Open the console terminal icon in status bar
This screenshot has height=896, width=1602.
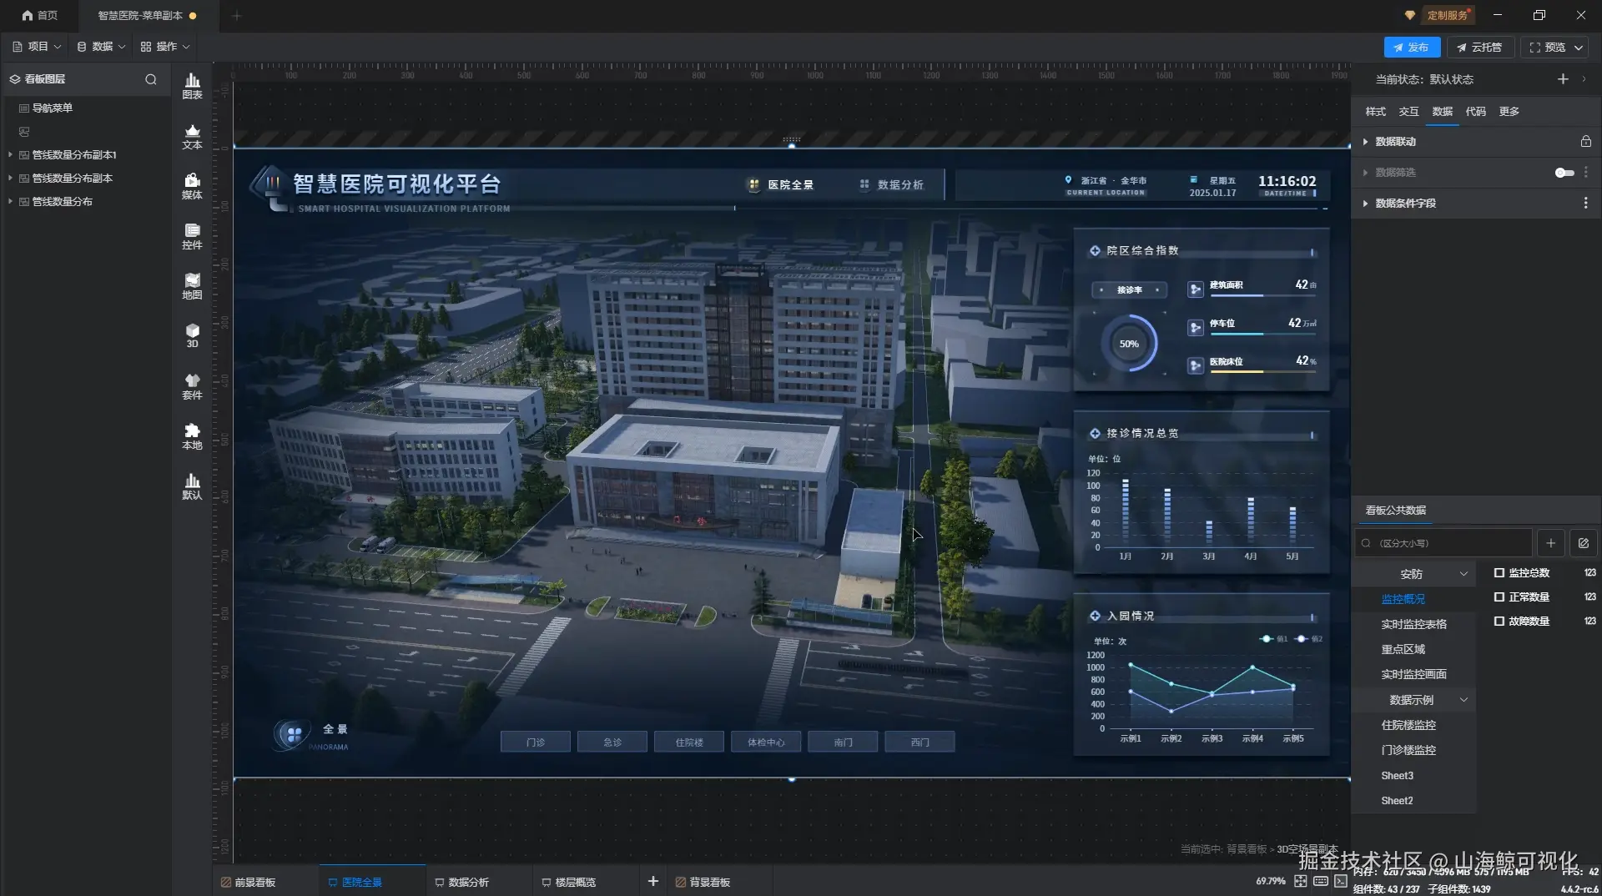tap(1340, 881)
